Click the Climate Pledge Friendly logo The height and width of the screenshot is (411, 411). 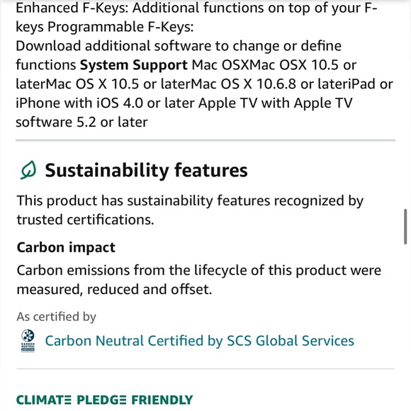[104, 400]
